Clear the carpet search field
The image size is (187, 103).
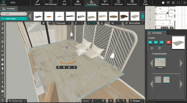25,14
